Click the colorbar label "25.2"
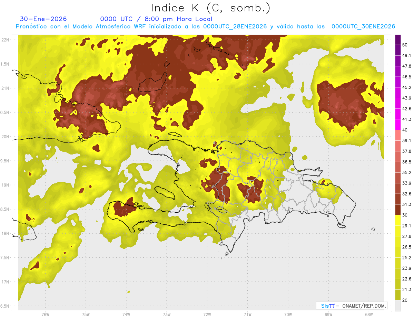414x319 pixels. pyautogui.click(x=407, y=258)
